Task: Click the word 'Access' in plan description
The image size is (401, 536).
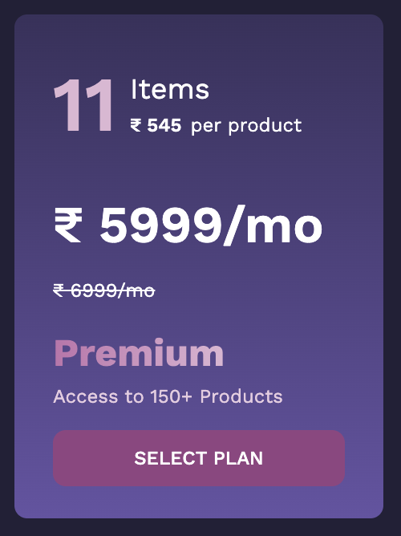Action: (85, 396)
